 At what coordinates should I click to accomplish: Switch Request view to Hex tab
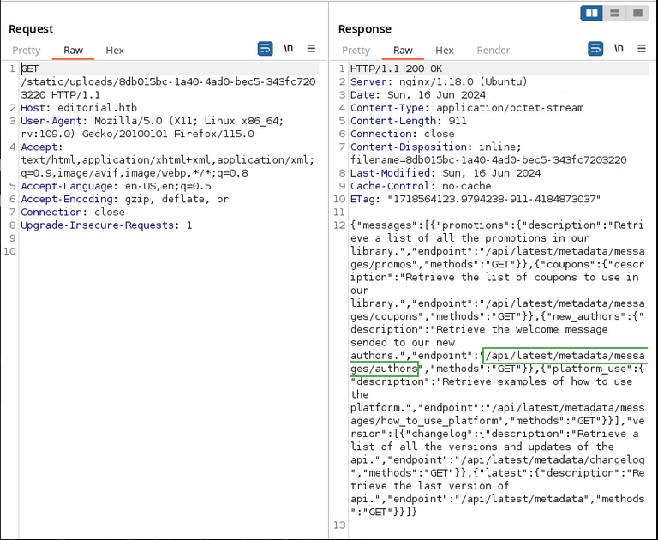[115, 51]
